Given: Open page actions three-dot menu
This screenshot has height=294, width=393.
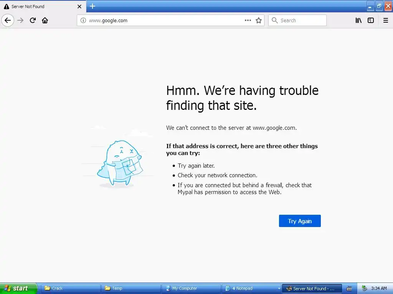Looking at the screenshot, I should [248, 20].
